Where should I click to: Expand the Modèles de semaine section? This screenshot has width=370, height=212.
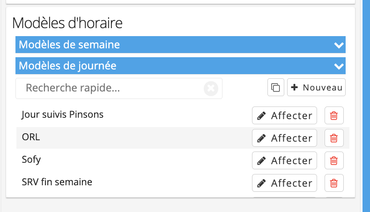pyautogui.click(x=180, y=45)
